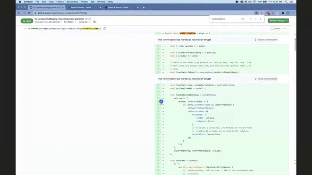Screen dimensions: 312x175
Task: Go to previous find match arrow
Action: click(x=251, y=19)
